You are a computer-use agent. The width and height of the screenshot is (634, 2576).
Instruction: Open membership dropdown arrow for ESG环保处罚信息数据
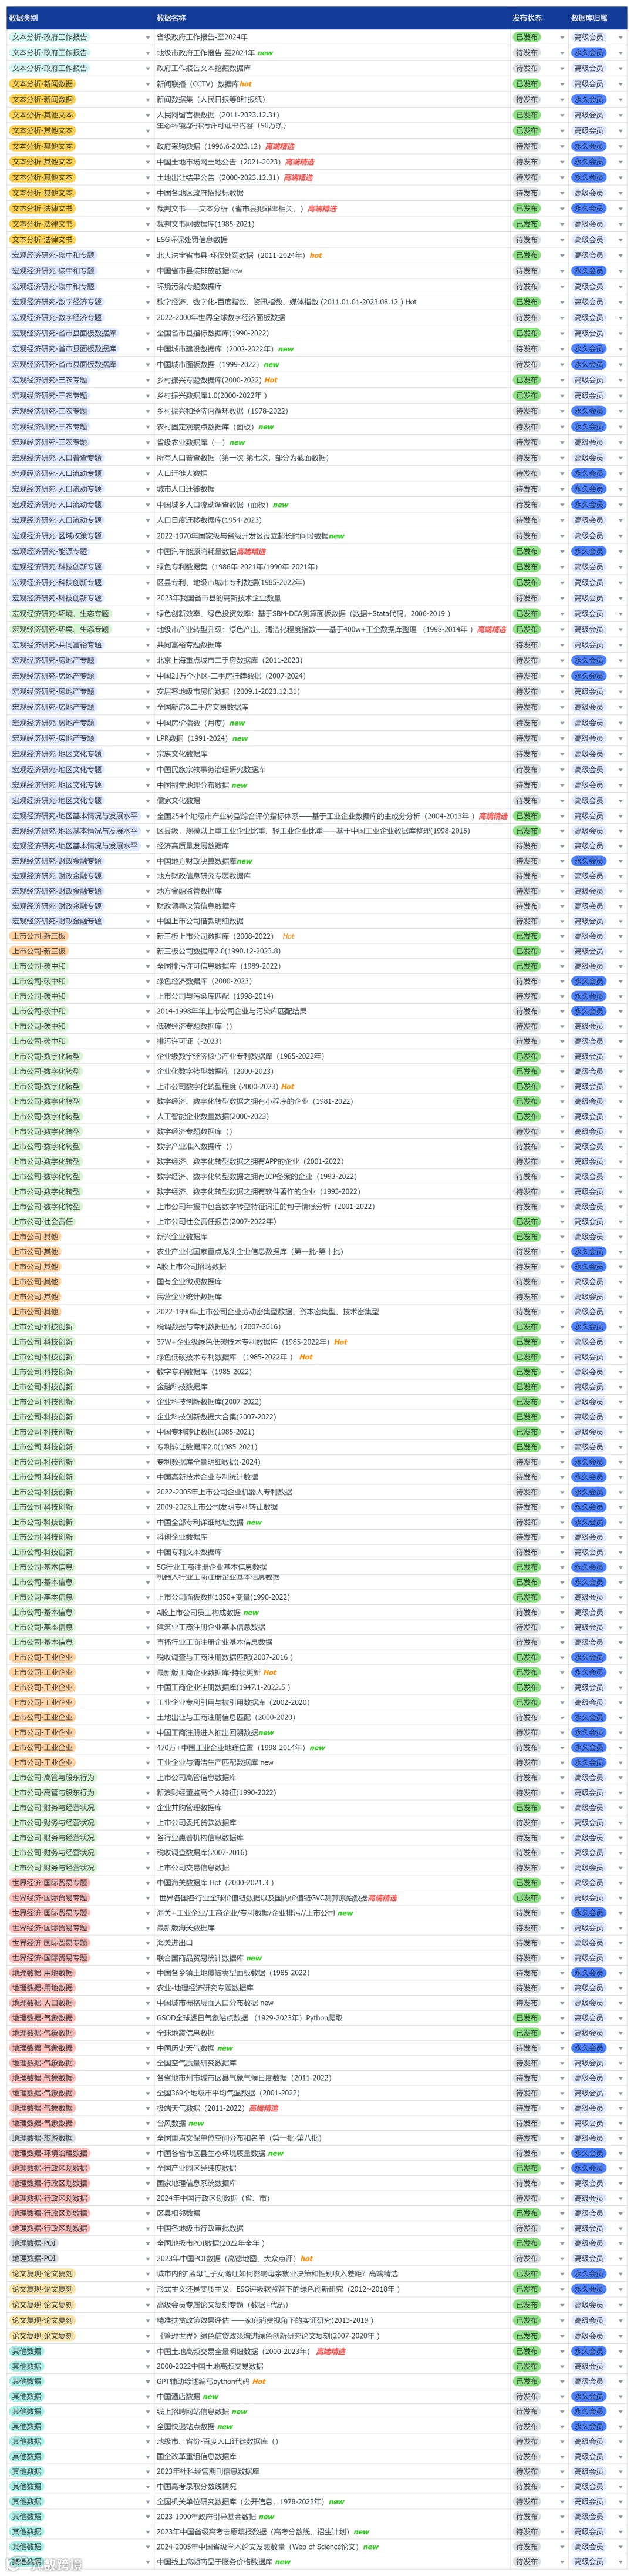[621, 240]
